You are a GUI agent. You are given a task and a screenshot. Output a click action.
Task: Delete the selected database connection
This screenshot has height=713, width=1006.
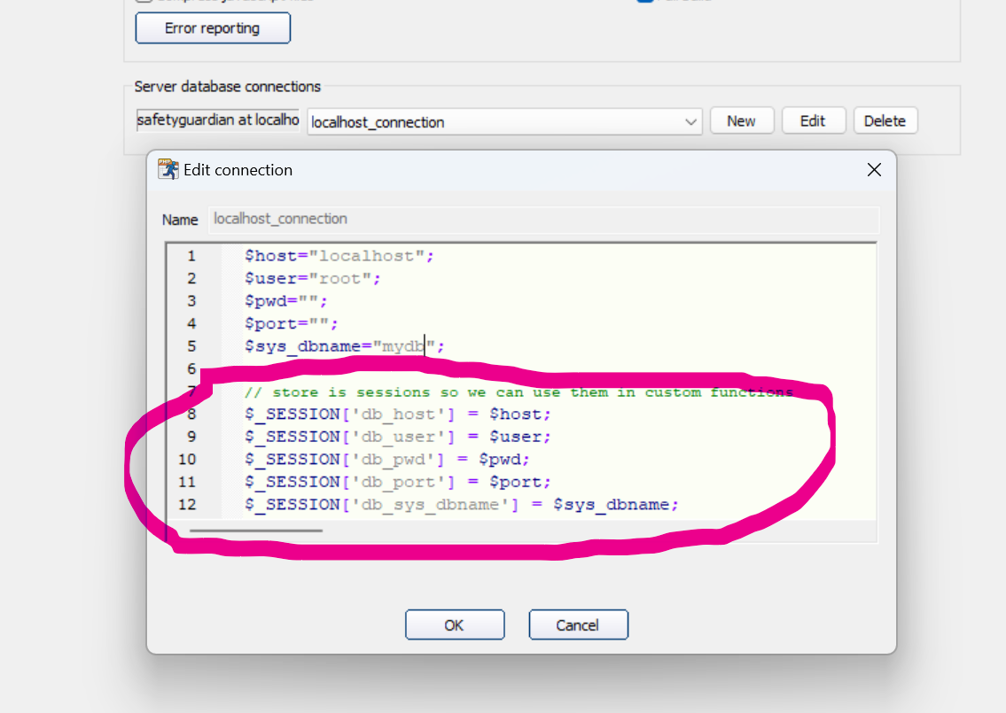[x=885, y=121]
